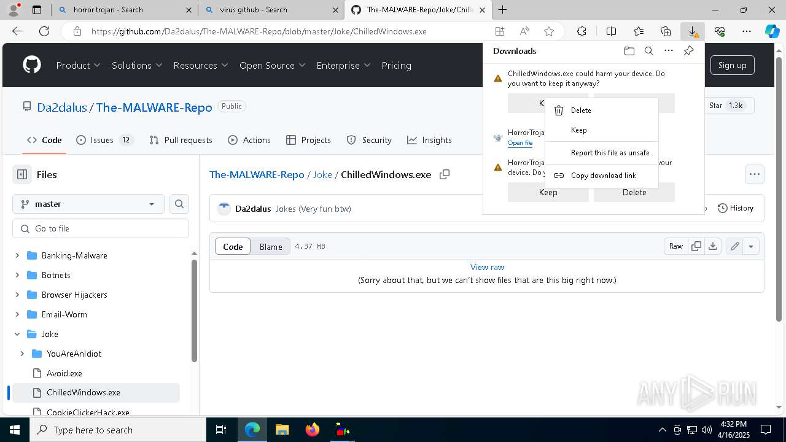786x442 pixels.
Task: Search files magnifier button in sidebar
Action: pos(179,204)
